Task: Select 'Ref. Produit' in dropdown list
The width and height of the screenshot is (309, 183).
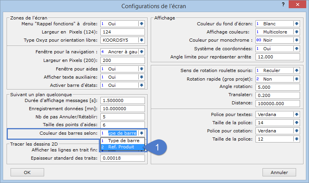Action: pos(123,147)
